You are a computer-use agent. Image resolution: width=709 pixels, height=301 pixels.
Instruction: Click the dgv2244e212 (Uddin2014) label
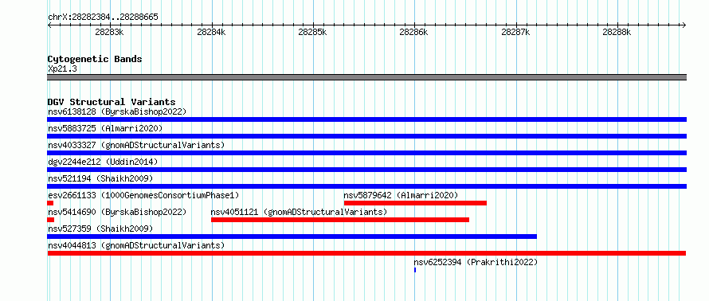click(103, 162)
